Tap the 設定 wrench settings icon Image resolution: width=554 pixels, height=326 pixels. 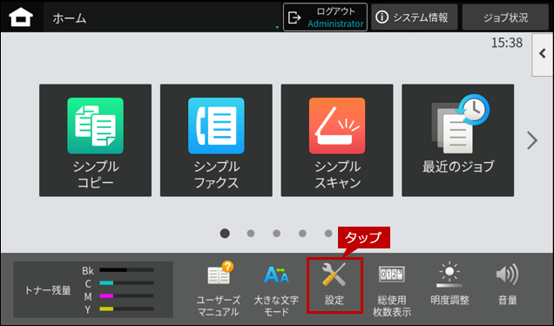click(334, 285)
